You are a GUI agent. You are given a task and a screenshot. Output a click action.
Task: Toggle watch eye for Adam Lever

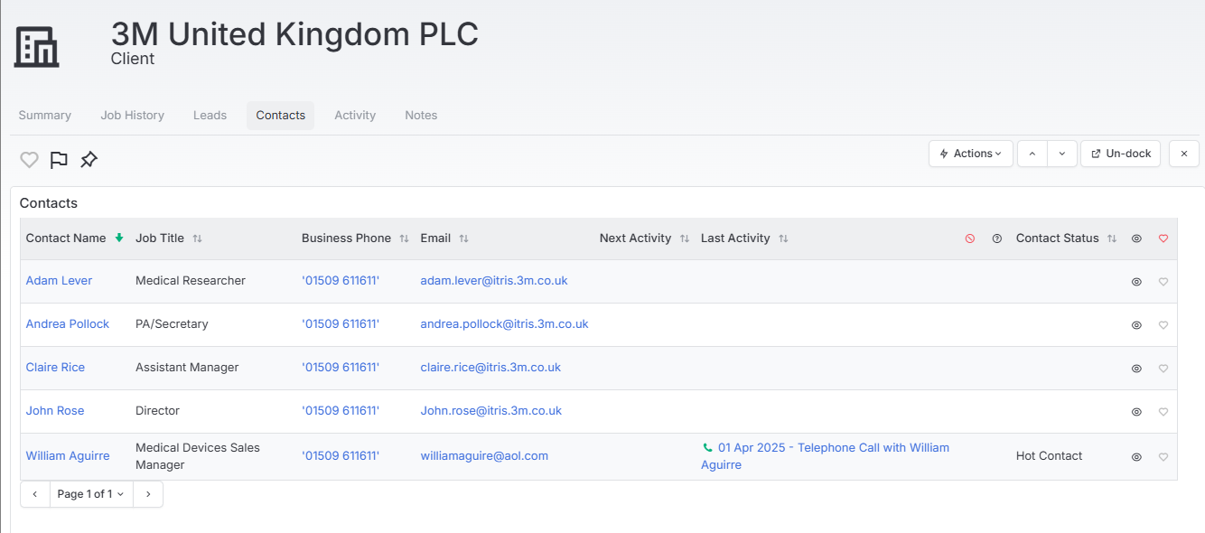[1136, 282]
